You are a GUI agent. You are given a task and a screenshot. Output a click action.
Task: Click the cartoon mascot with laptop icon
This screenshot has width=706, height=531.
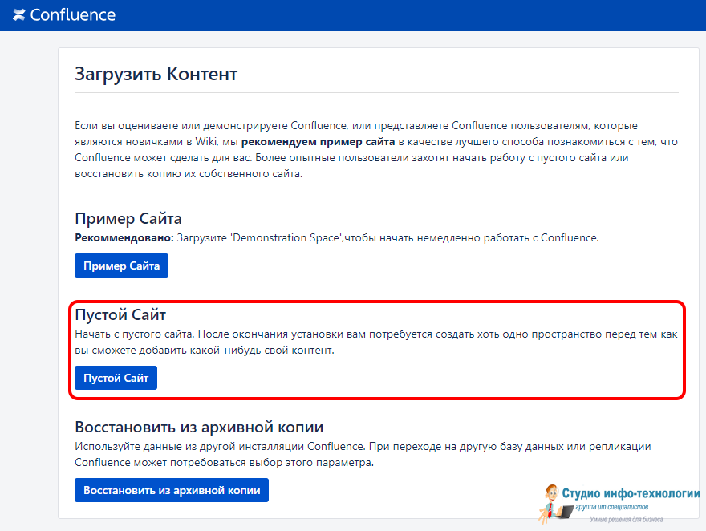552,503
